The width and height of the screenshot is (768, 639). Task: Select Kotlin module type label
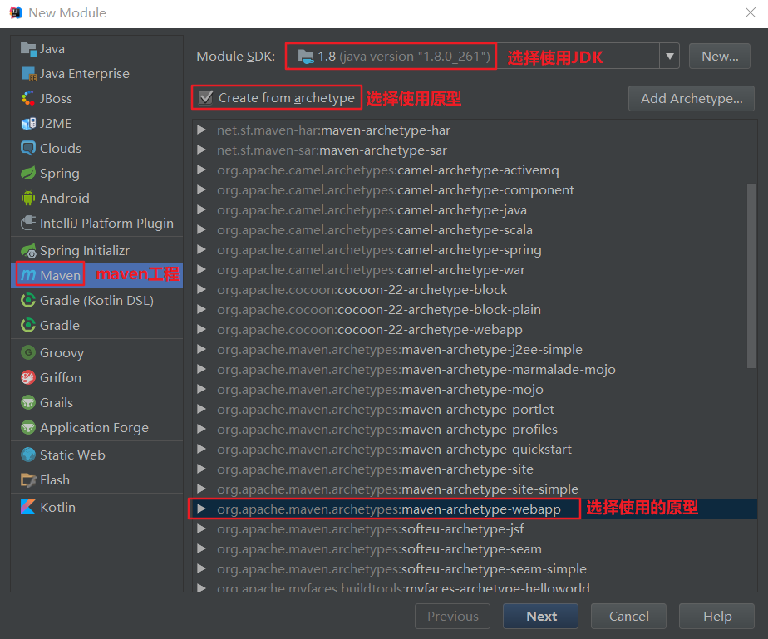pyautogui.click(x=58, y=507)
